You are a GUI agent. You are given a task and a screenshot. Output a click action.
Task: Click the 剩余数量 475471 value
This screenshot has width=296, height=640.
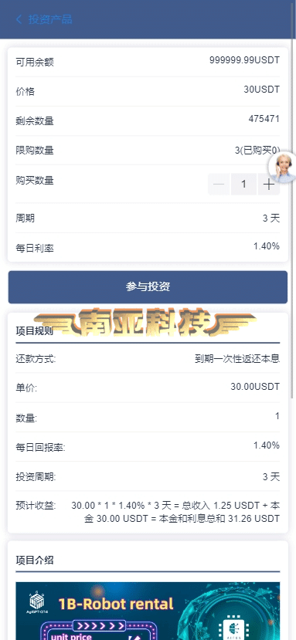[x=264, y=119]
